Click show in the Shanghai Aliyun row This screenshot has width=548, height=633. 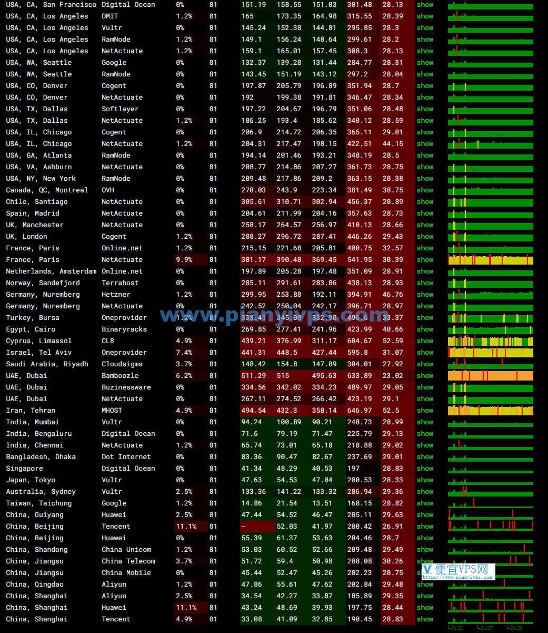click(x=425, y=596)
